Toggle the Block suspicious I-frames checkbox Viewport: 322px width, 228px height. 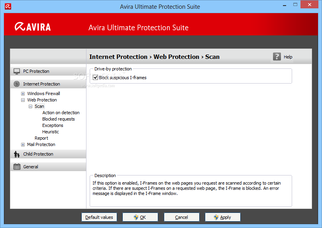95,78
